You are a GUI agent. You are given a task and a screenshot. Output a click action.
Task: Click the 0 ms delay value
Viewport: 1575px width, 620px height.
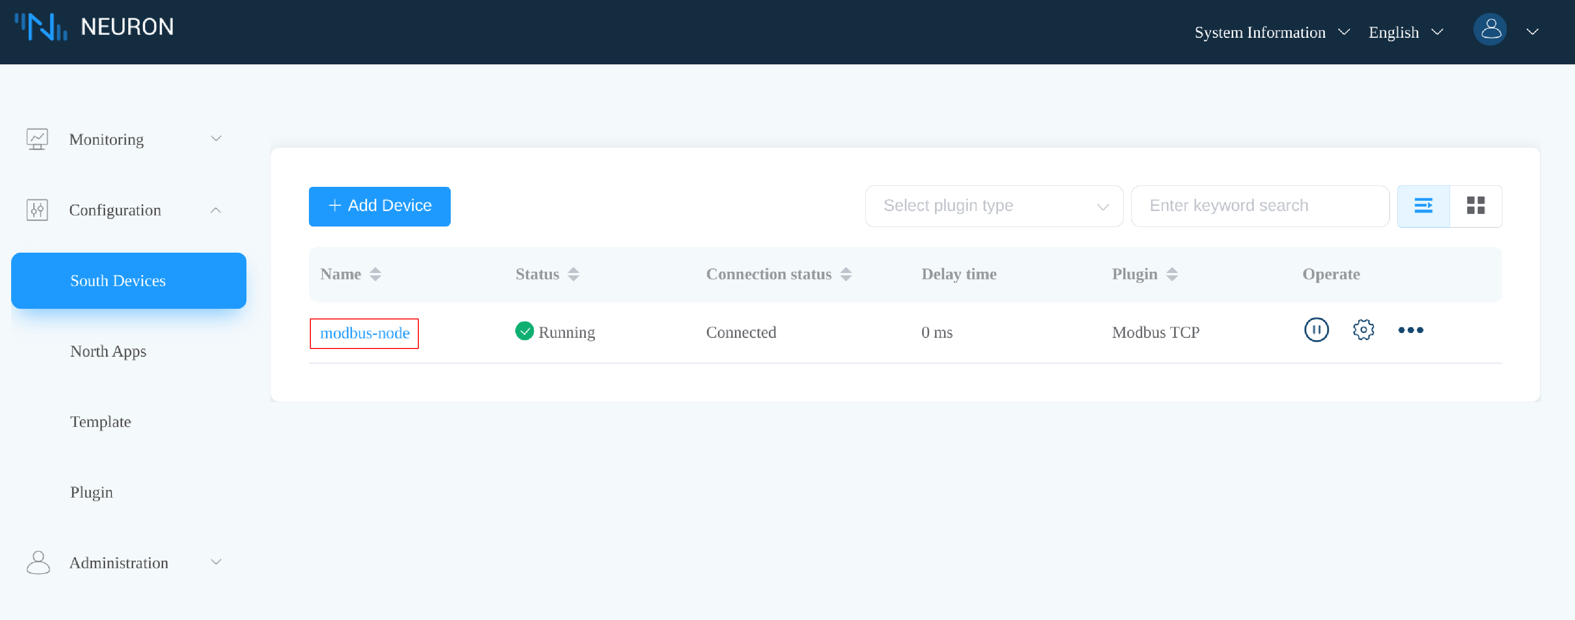tap(937, 332)
